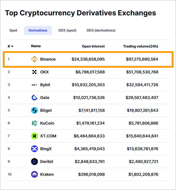
Task: Click the Bybit logo icon
Action: [x=34, y=85]
